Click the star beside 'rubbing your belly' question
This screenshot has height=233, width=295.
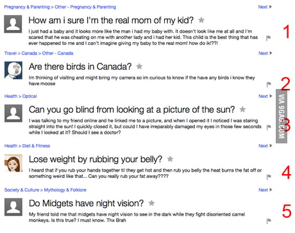coord(170,159)
